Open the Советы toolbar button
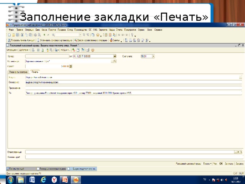This screenshot has height=184, width=245. click(x=116, y=40)
